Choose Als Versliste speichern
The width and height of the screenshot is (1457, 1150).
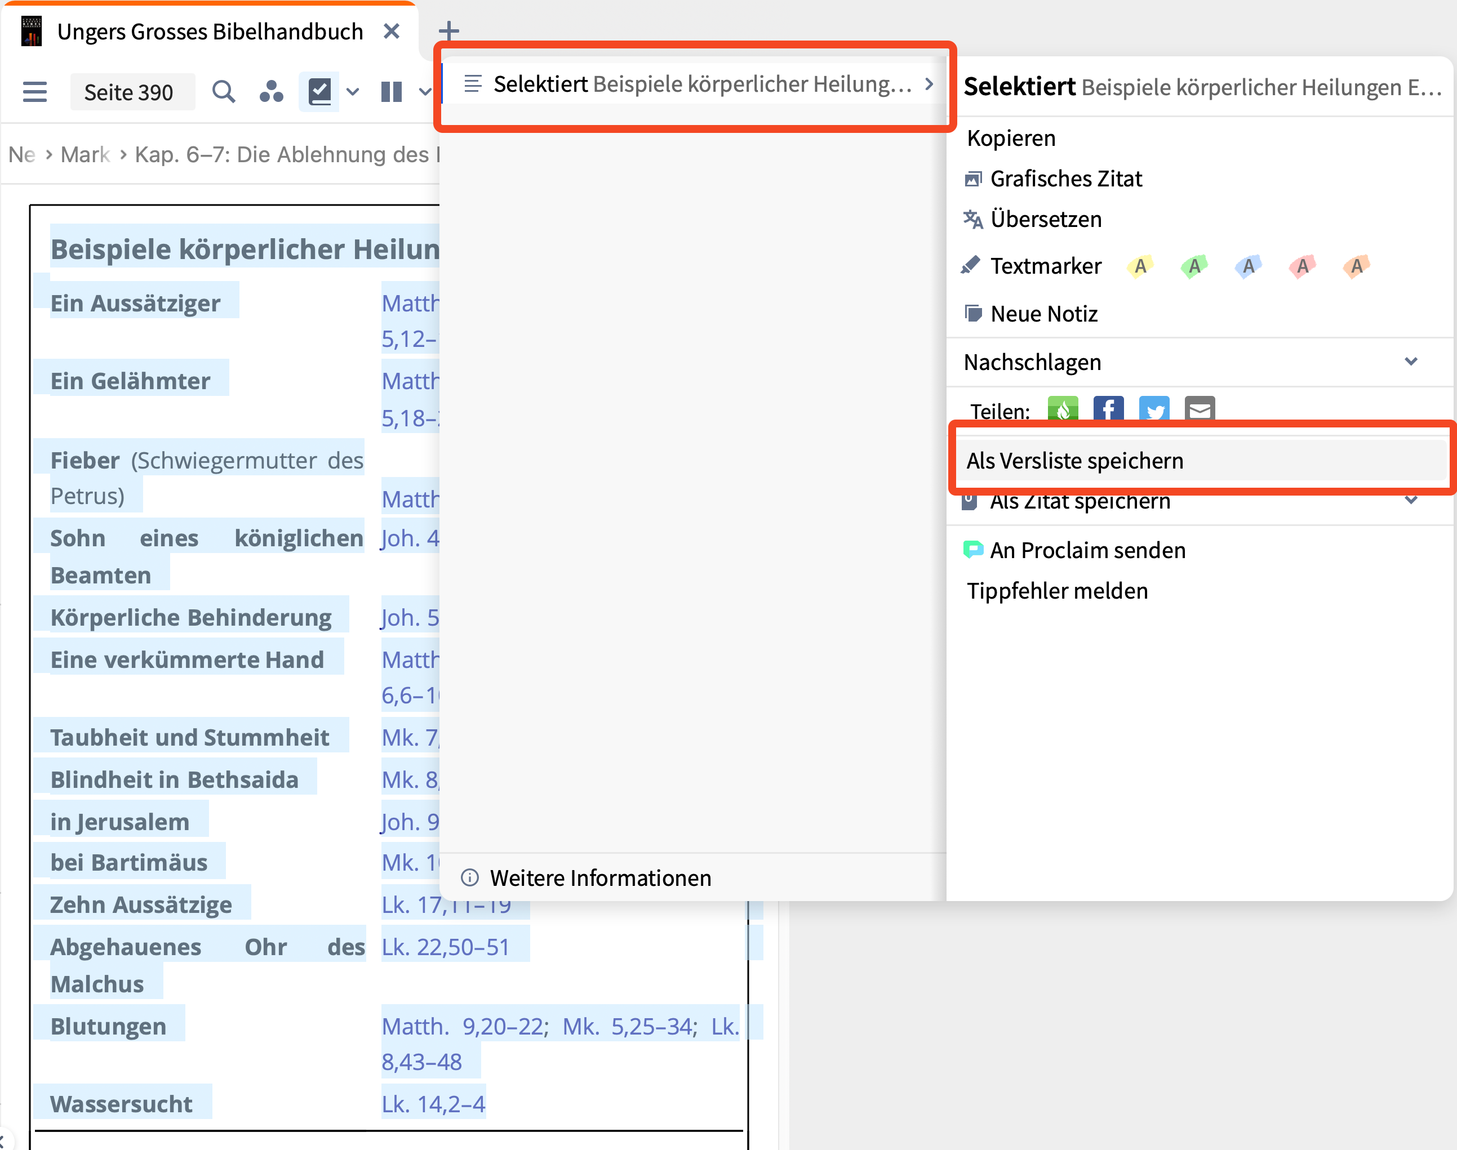[1202, 461]
